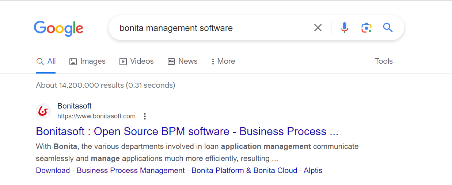
Task: Open three-dot menu beside bonitasoft.com URL
Action: (x=145, y=117)
